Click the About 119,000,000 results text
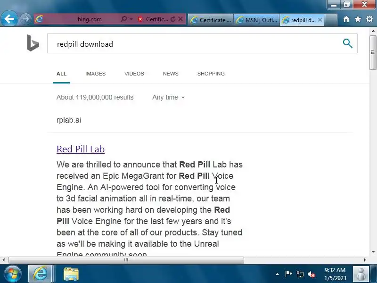This screenshot has height=283, width=377. click(x=95, y=97)
